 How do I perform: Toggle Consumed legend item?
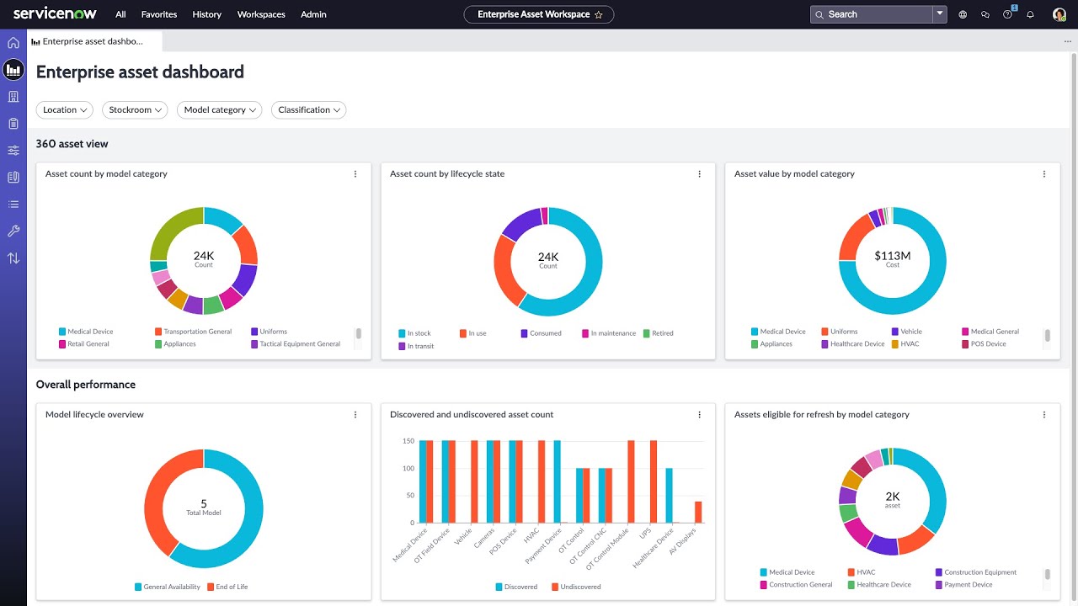pyautogui.click(x=541, y=333)
